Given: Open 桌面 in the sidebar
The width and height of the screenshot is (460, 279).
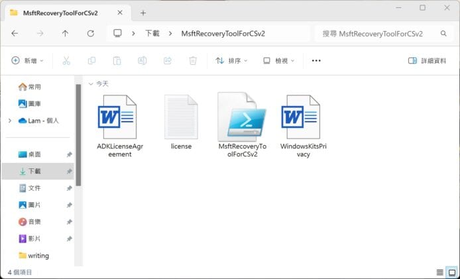Looking at the screenshot, I should pyautogui.click(x=34, y=154).
